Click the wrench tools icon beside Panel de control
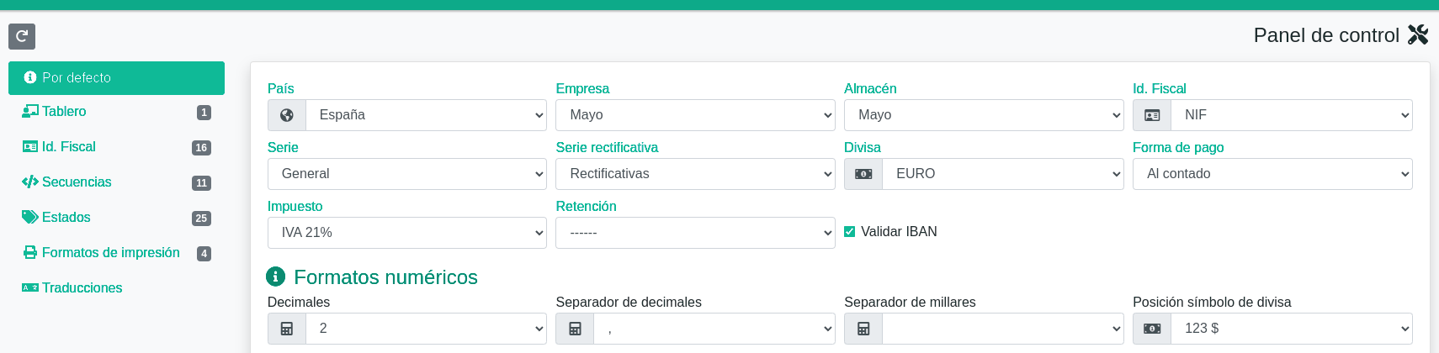Image resolution: width=1439 pixels, height=353 pixels. [1418, 34]
